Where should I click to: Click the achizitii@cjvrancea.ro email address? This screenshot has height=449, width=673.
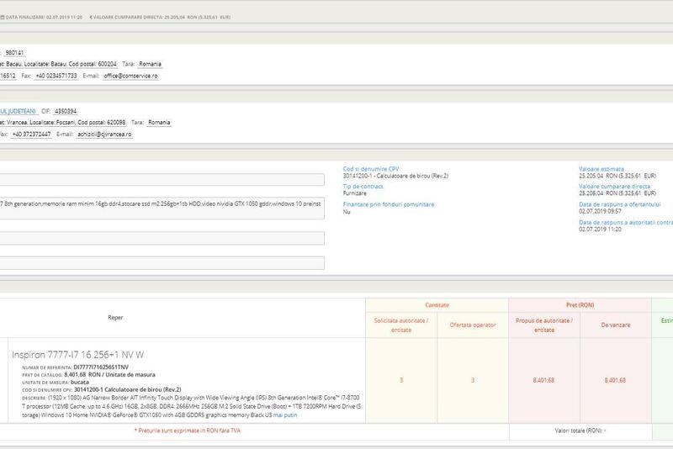[104, 135]
